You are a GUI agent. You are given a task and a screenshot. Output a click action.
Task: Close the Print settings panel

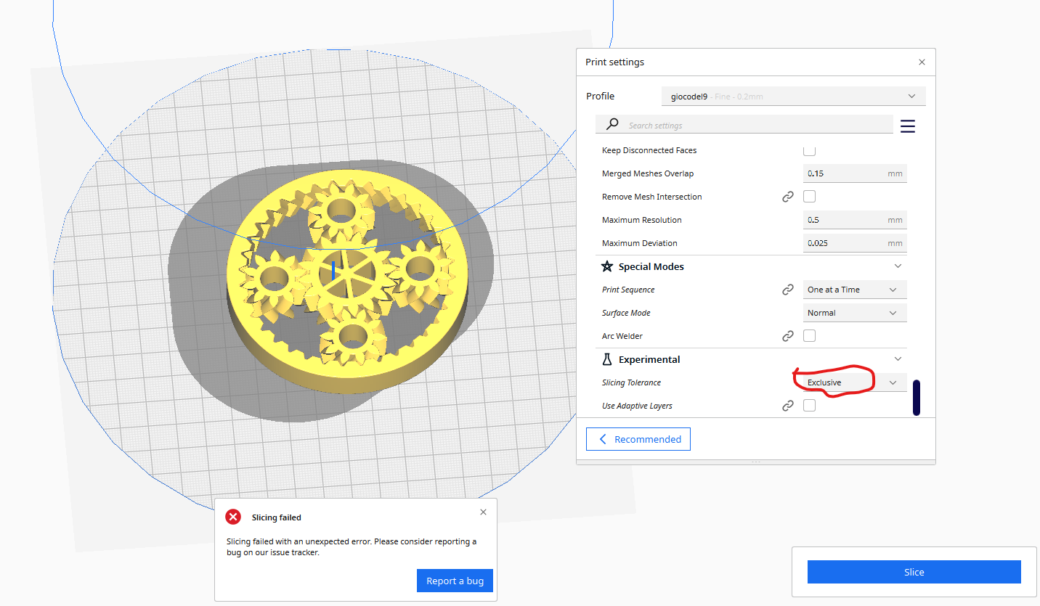coord(922,62)
